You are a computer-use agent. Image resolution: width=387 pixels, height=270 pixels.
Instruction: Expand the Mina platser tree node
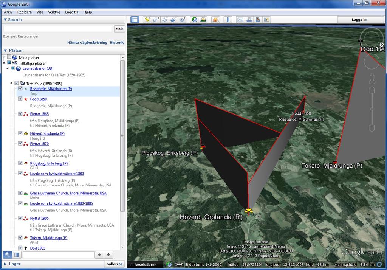(4, 57)
